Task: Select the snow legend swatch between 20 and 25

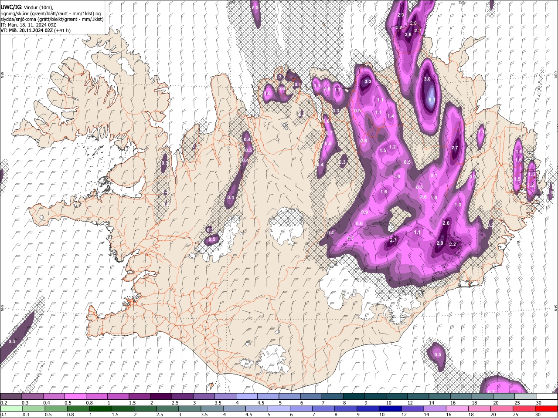Action: [504, 397]
